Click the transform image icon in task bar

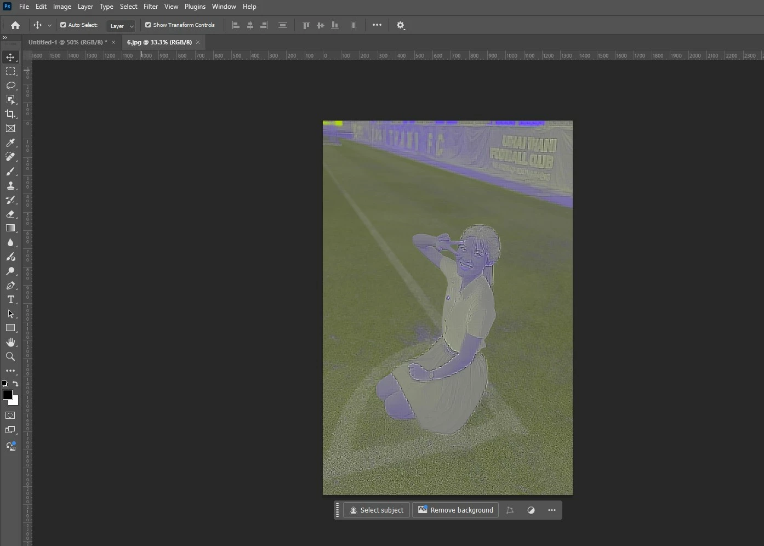tap(510, 510)
